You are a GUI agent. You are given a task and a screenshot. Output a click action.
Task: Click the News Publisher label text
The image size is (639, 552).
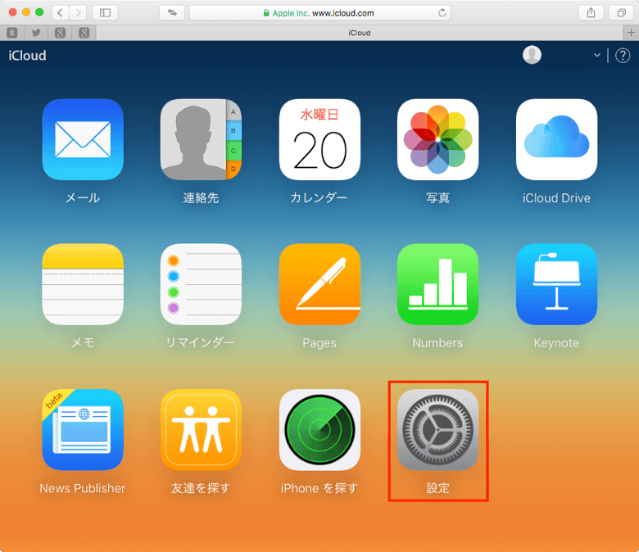click(x=83, y=488)
